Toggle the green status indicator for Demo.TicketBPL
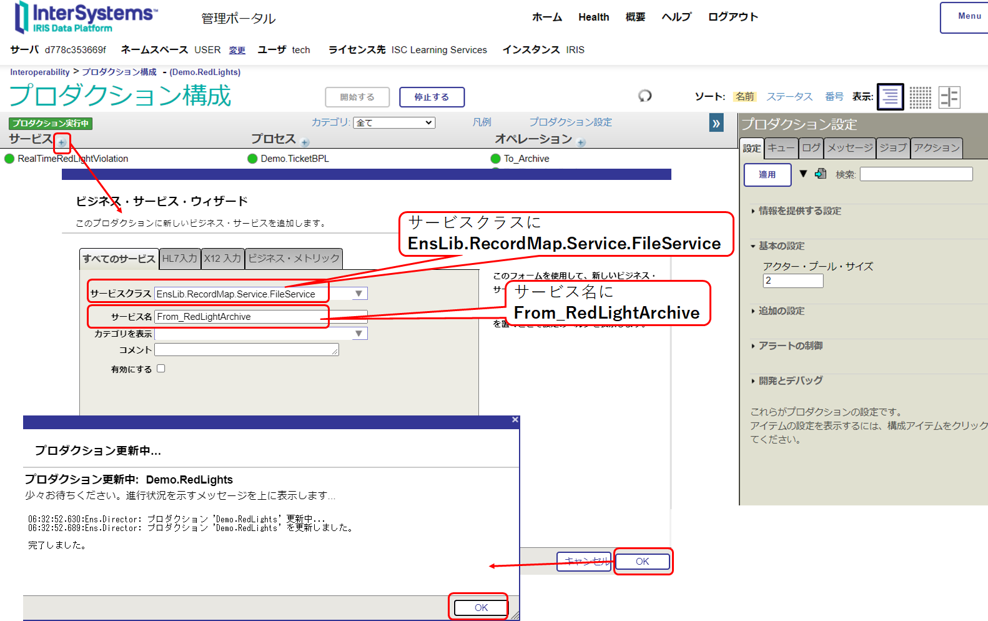The image size is (988, 621). point(252,159)
